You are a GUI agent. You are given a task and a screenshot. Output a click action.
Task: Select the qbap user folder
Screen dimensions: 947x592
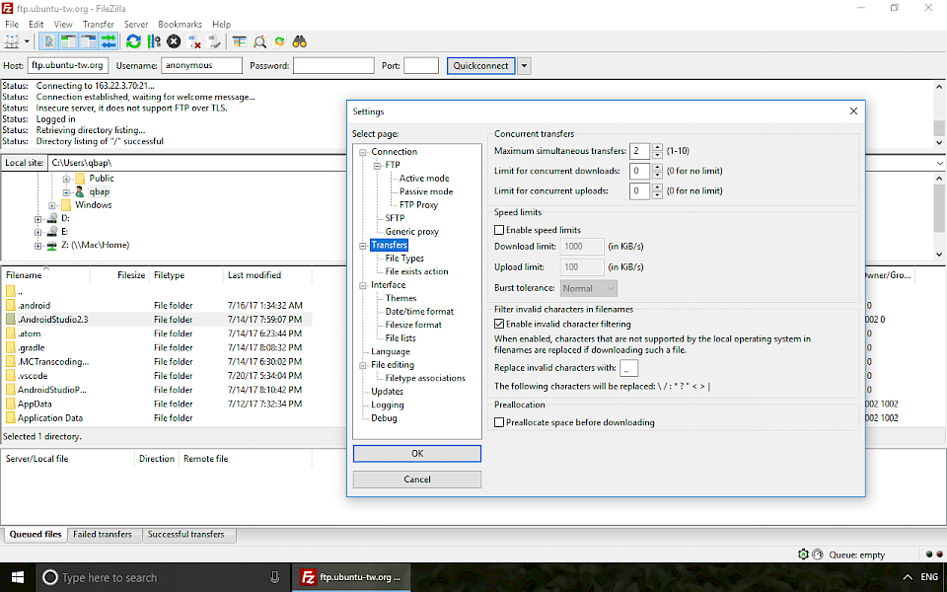pyautogui.click(x=99, y=191)
